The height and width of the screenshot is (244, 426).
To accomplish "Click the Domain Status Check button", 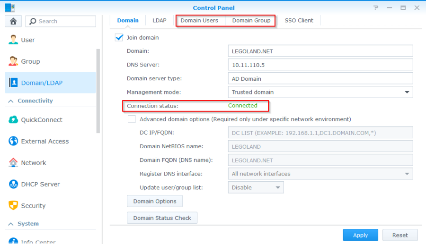I will (162, 218).
